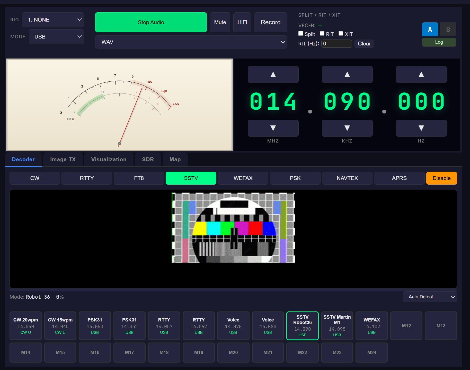Select the RTTY decoder

point(87,178)
